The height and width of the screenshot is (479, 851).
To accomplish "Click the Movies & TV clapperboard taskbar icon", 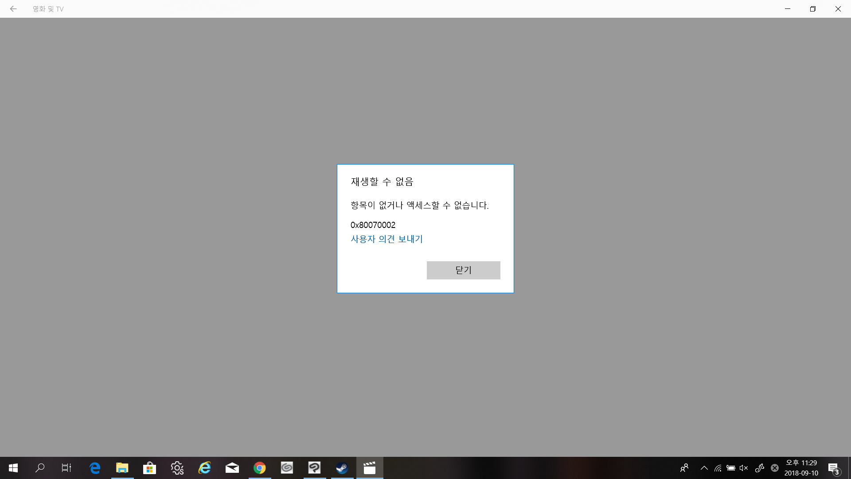I will tap(370, 468).
